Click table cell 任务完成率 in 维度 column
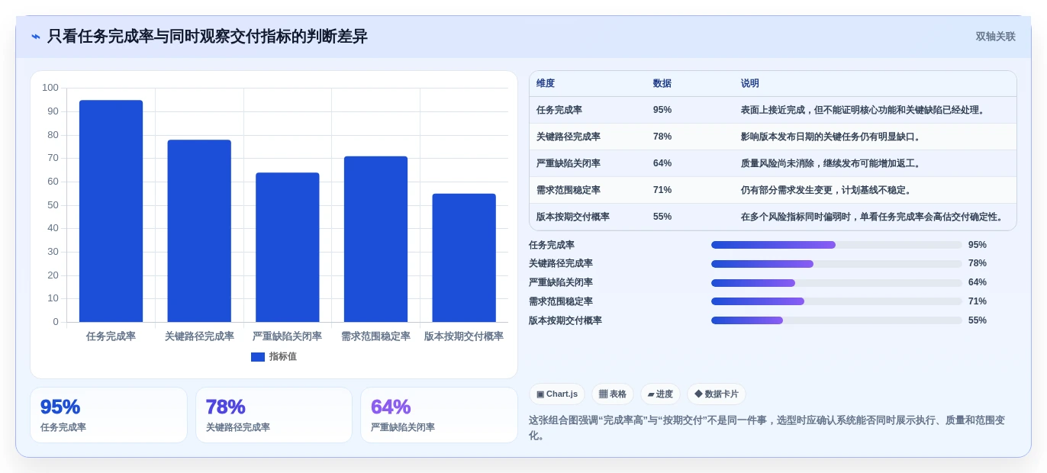 pyautogui.click(x=559, y=110)
